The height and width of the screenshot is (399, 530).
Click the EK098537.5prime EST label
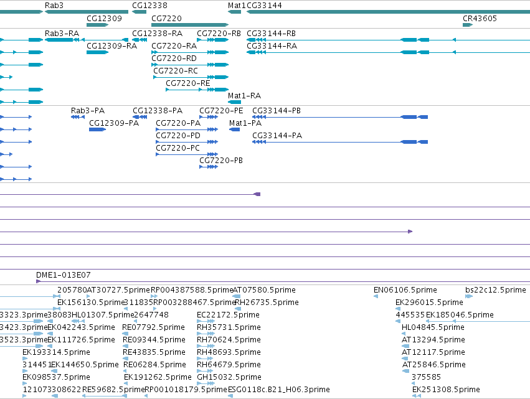[56, 377]
